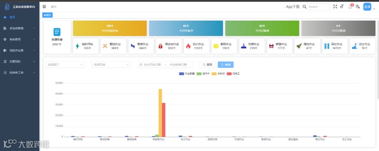Click the tall yellow 停送电作业 bar

(x=160, y=113)
